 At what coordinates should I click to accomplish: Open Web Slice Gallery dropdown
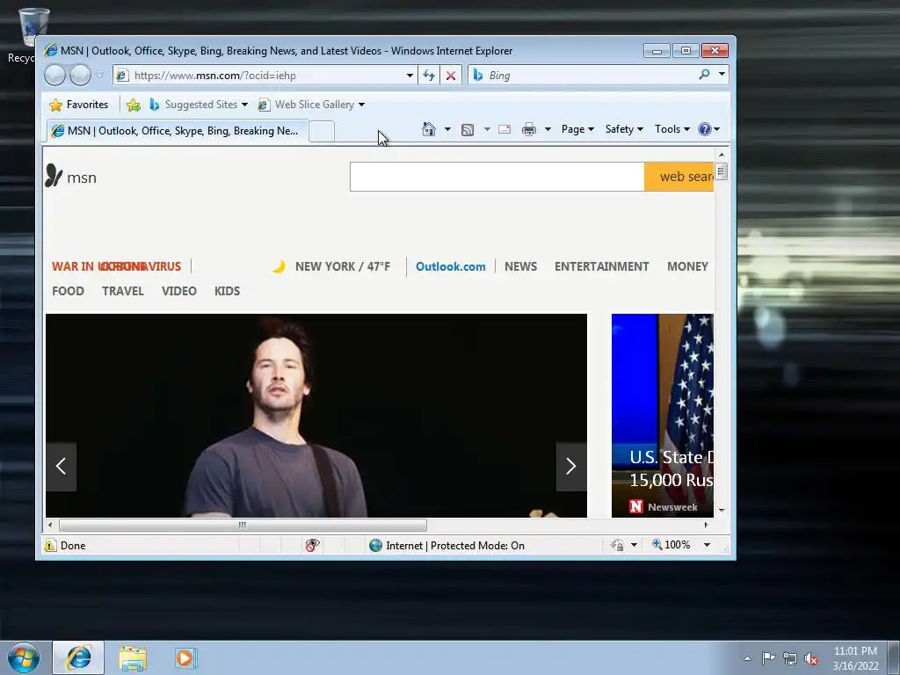tap(312, 105)
